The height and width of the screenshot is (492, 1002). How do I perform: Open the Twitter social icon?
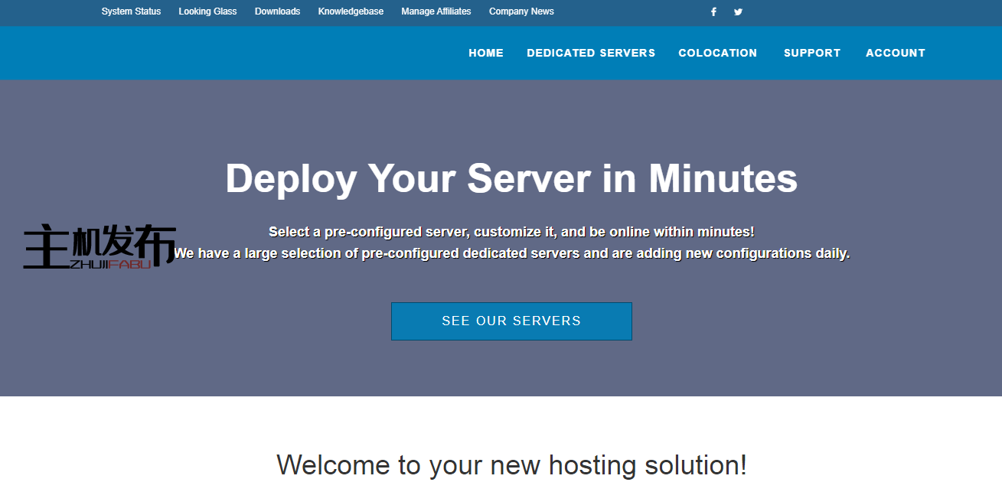[738, 11]
